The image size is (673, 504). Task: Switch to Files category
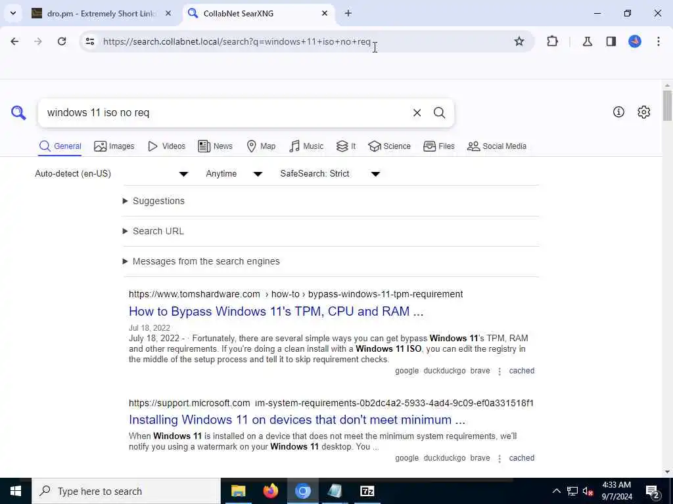438,146
